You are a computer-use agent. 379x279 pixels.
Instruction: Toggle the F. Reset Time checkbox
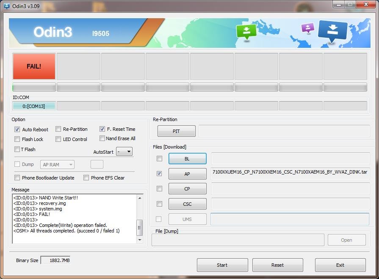102,129
